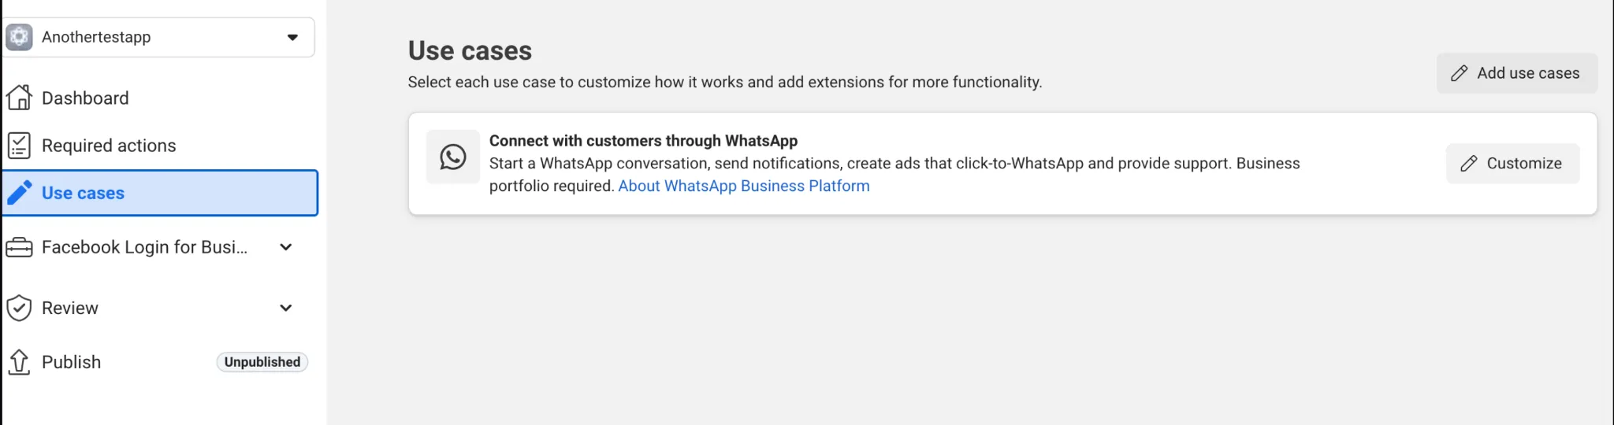Click the Add use cases button
This screenshot has height=425, width=1614.
click(1517, 73)
